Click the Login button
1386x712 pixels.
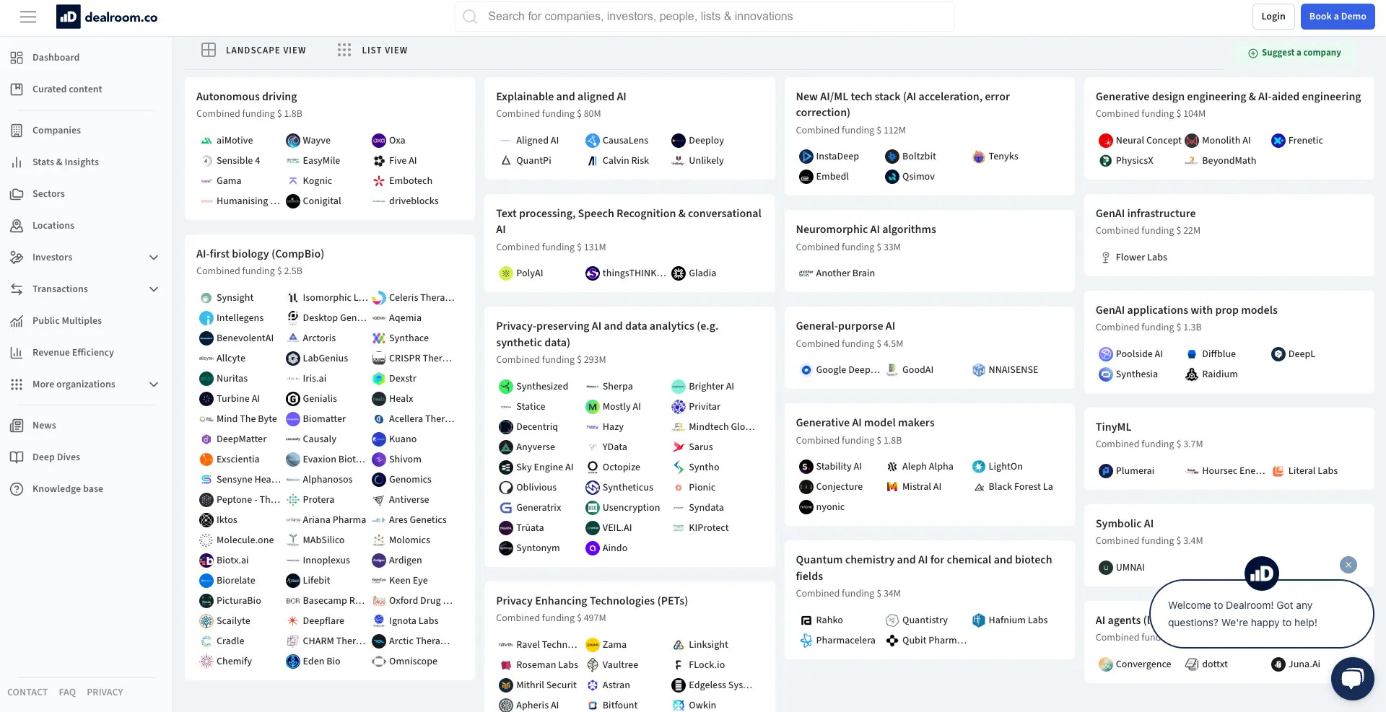tap(1273, 17)
